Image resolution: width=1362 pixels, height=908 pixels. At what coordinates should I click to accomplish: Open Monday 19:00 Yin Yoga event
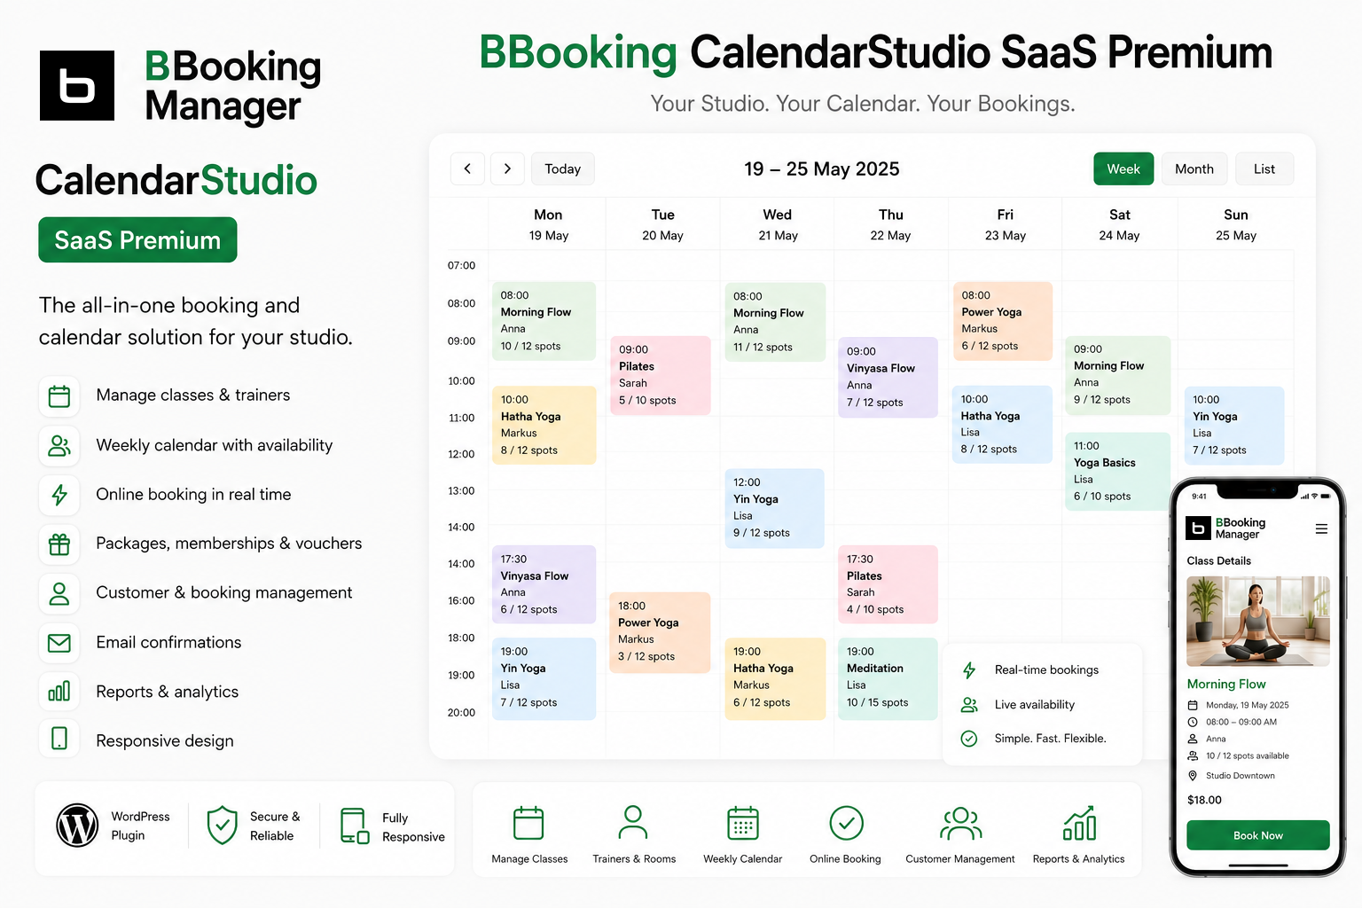[x=544, y=678]
